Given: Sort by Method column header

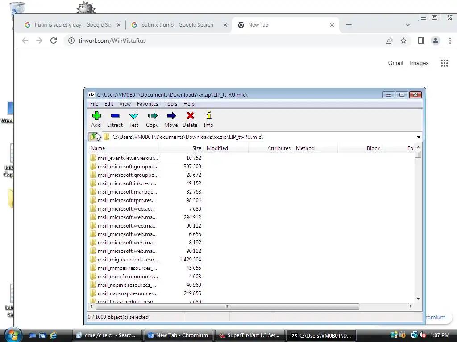Looking at the screenshot, I should pyautogui.click(x=315, y=148).
